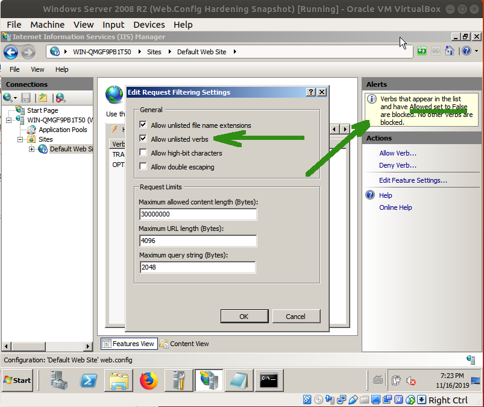Click the Home icon in the IIS toolbar
This screenshot has width=484, height=407.
pos(450,51)
